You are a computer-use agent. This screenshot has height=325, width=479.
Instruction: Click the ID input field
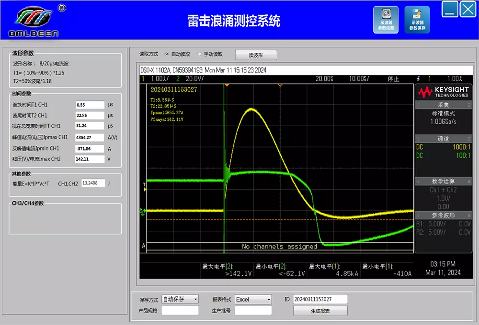320,299
